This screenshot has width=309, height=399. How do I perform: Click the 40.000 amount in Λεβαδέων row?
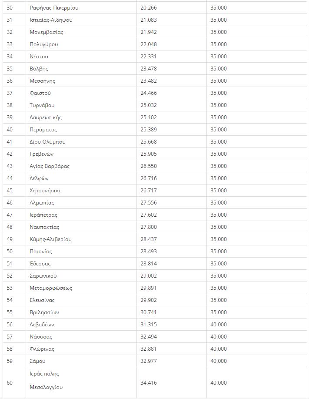[x=219, y=325]
